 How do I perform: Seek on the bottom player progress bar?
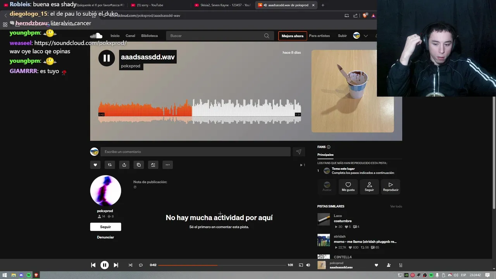coord(222,265)
